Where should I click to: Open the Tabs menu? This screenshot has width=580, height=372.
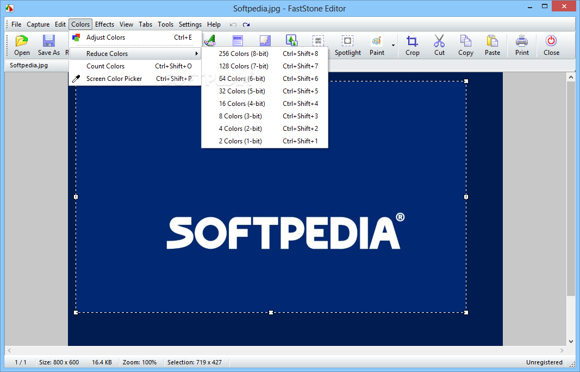pos(145,24)
